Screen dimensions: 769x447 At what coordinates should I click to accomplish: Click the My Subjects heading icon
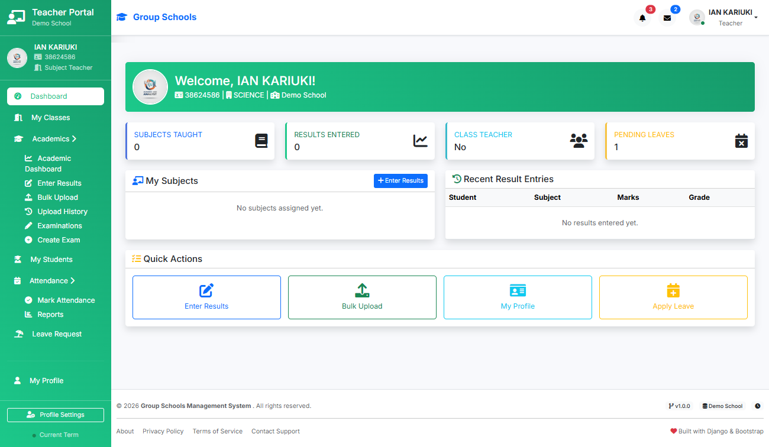pos(138,181)
